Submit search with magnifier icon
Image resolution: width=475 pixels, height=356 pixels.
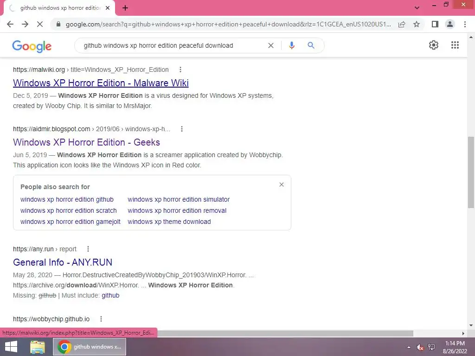311,45
